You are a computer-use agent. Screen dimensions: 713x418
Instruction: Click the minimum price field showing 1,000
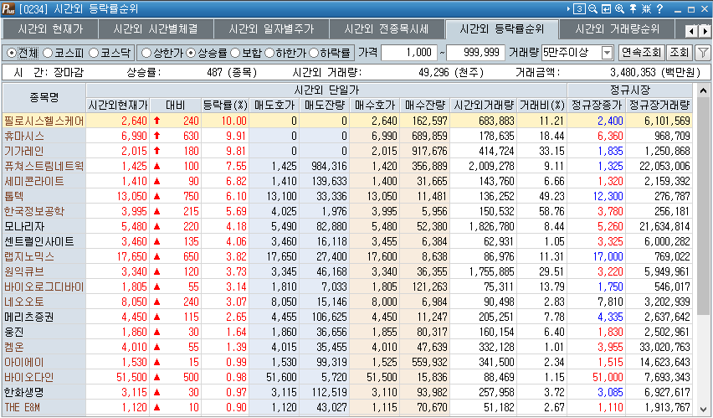click(408, 53)
